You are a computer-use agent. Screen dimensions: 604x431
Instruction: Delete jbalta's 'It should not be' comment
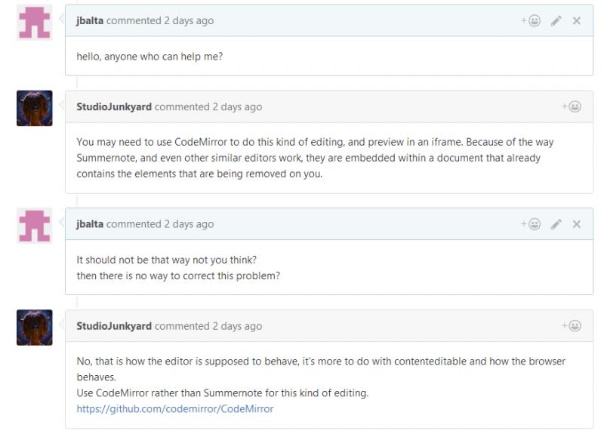(x=577, y=224)
